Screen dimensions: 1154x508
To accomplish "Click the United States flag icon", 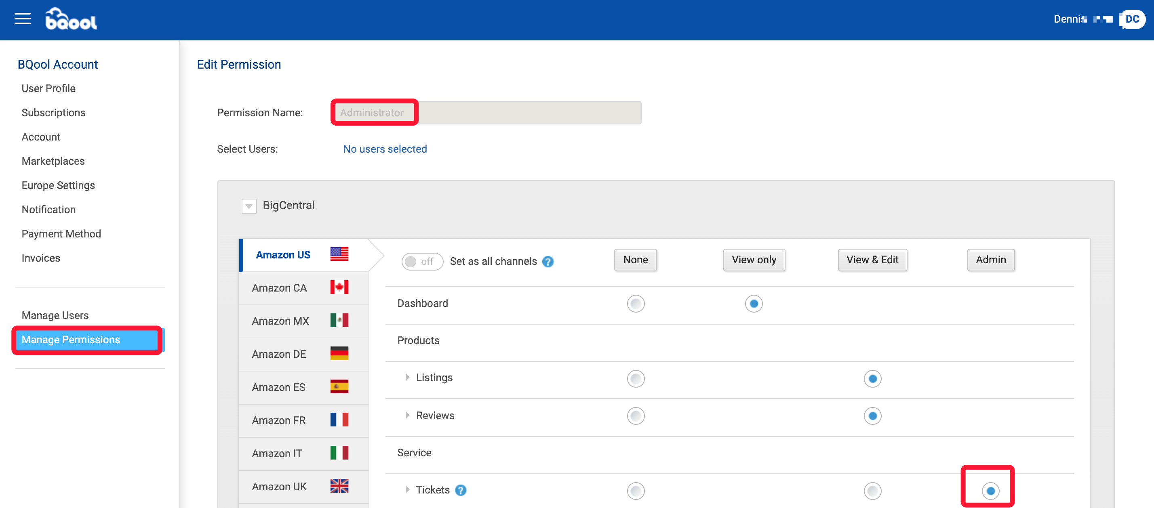I will (x=339, y=254).
